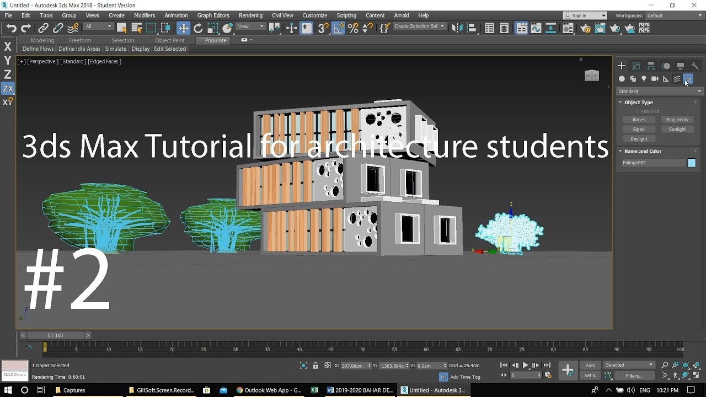Switch to the Freeform ribbon tab
706x397 pixels.
click(80, 40)
